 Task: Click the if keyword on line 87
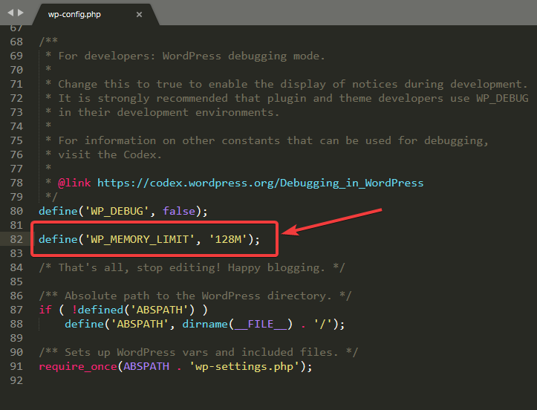45,310
